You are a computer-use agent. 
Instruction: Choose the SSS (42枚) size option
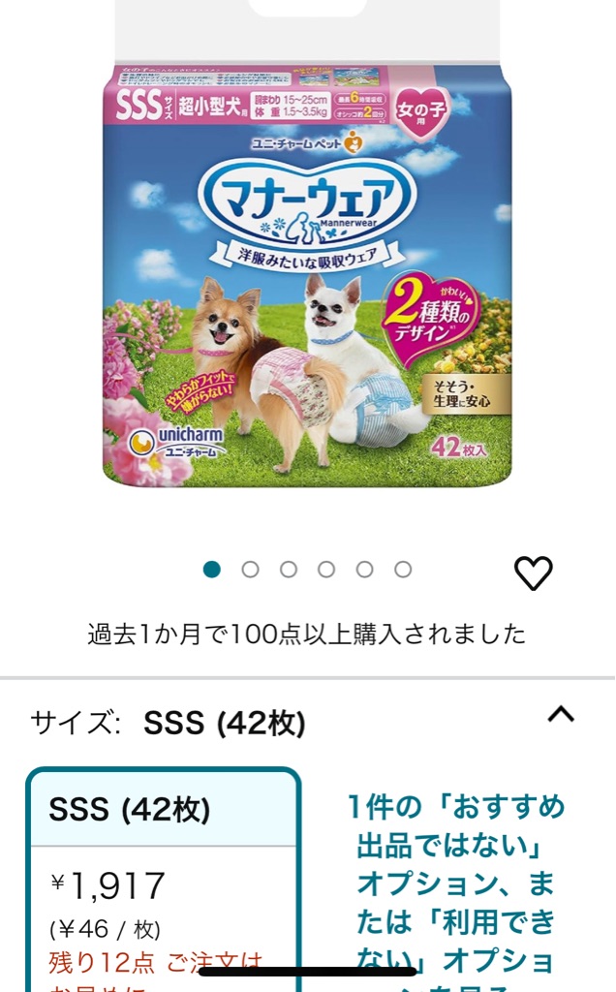pyautogui.click(x=163, y=881)
